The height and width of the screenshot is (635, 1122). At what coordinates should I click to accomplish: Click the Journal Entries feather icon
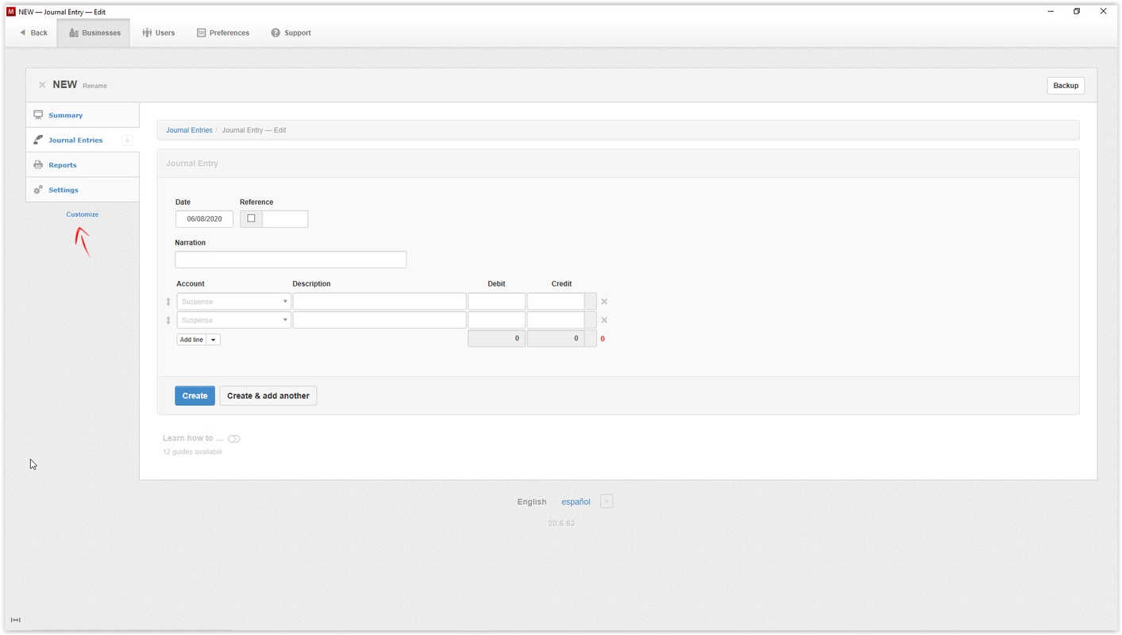pos(38,140)
